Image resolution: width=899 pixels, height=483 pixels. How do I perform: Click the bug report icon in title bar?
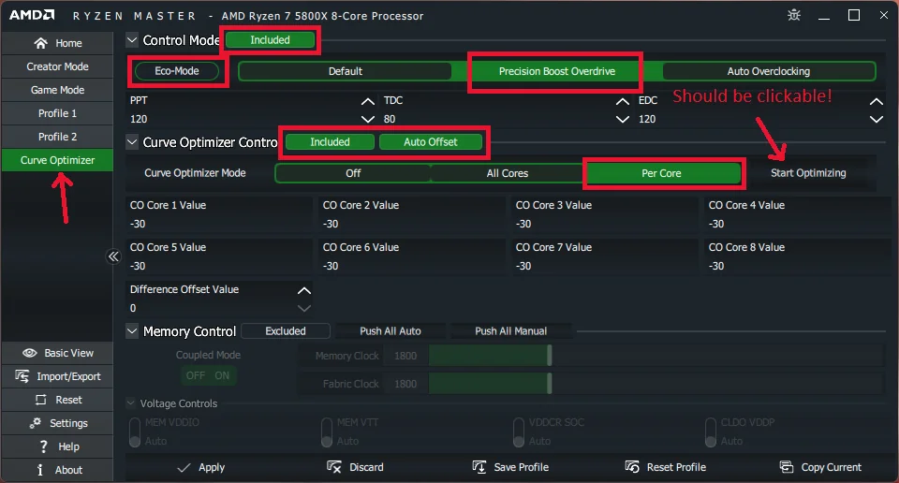click(x=794, y=15)
